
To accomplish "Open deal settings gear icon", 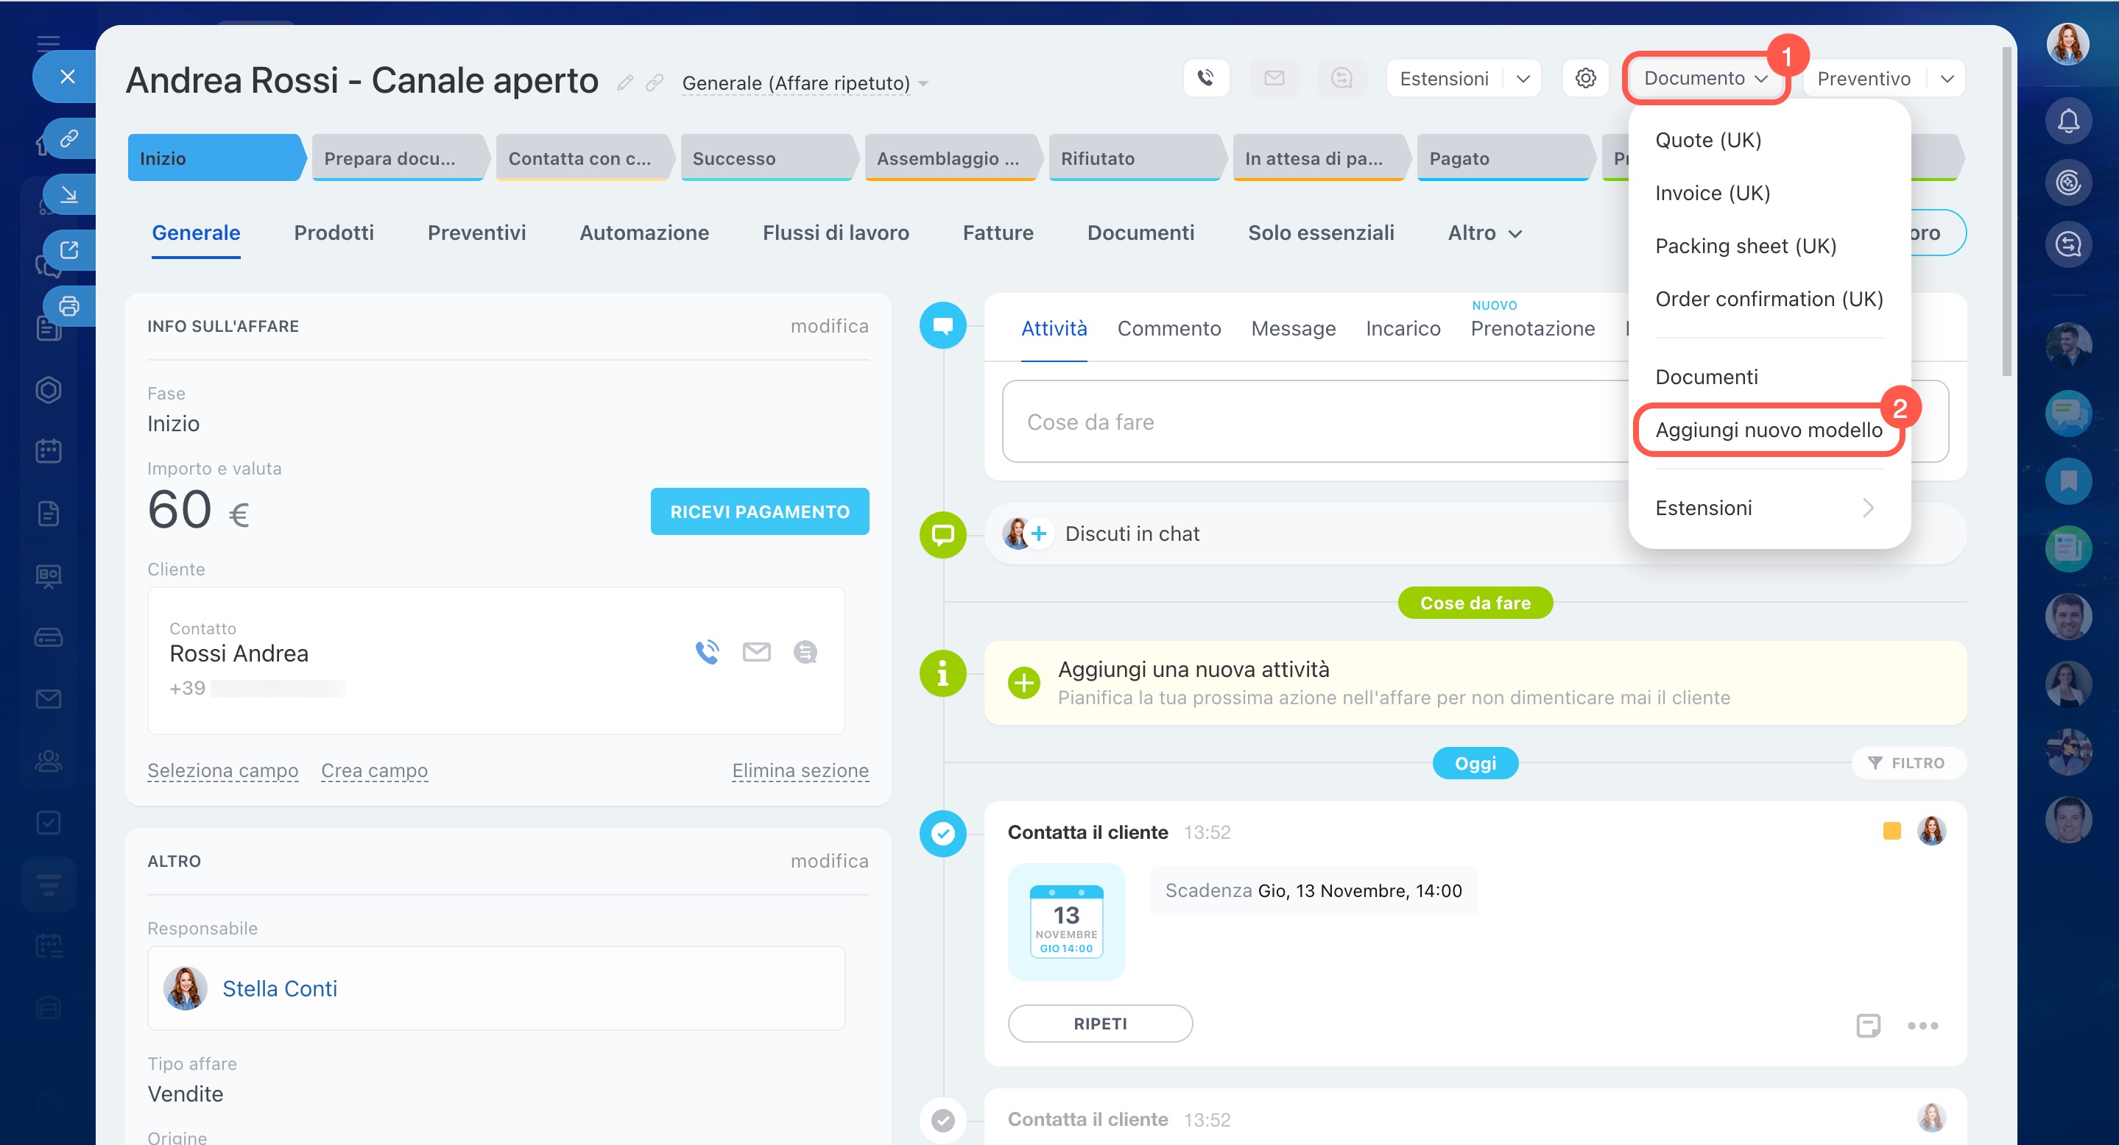I will [1585, 79].
